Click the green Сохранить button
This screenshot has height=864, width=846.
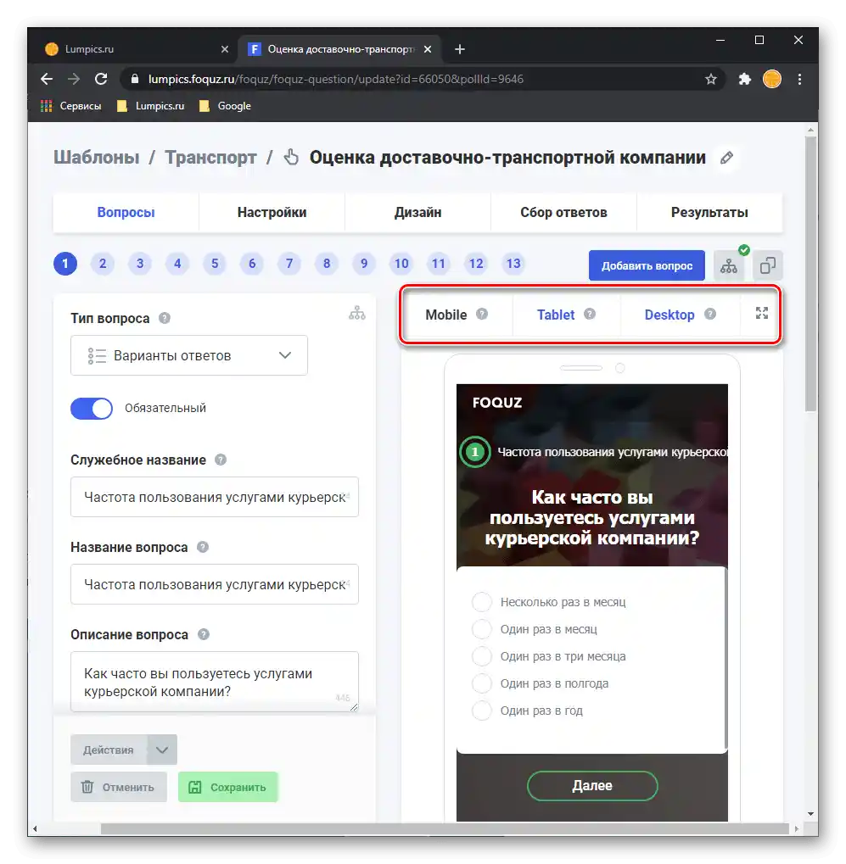[227, 787]
